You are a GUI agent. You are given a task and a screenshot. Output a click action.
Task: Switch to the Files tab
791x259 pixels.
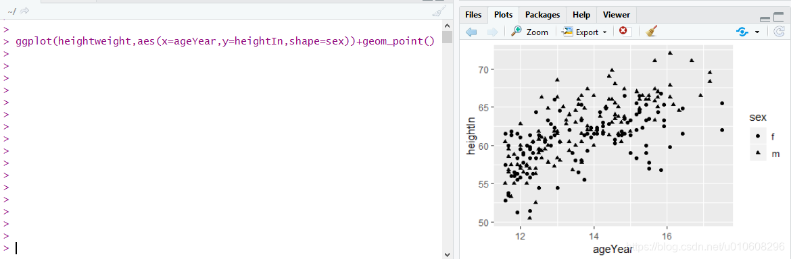(473, 15)
